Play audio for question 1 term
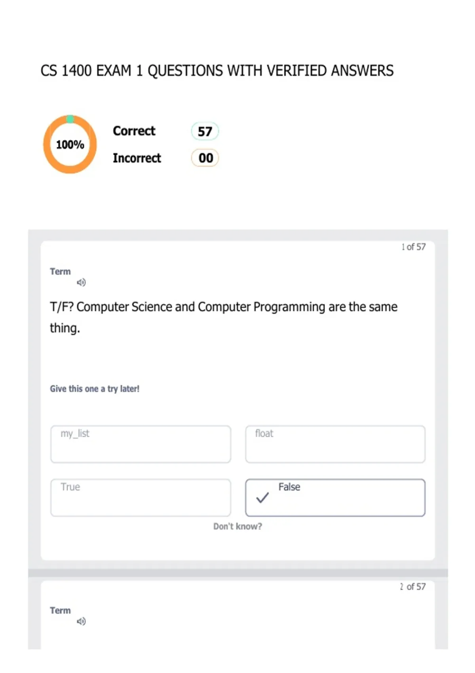 pyautogui.click(x=81, y=282)
